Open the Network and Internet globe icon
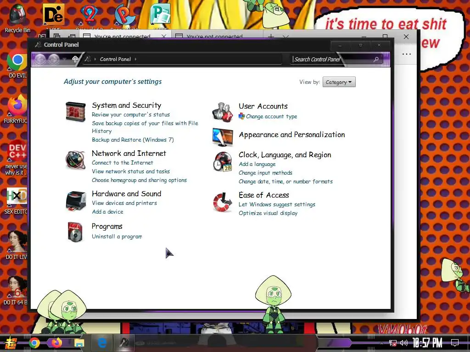This screenshot has width=470, height=352. click(75, 160)
